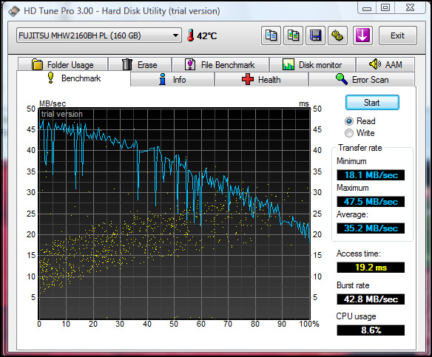Switch to the Info tab
This screenshot has width=432, height=357.
pyautogui.click(x=172, y=80)
